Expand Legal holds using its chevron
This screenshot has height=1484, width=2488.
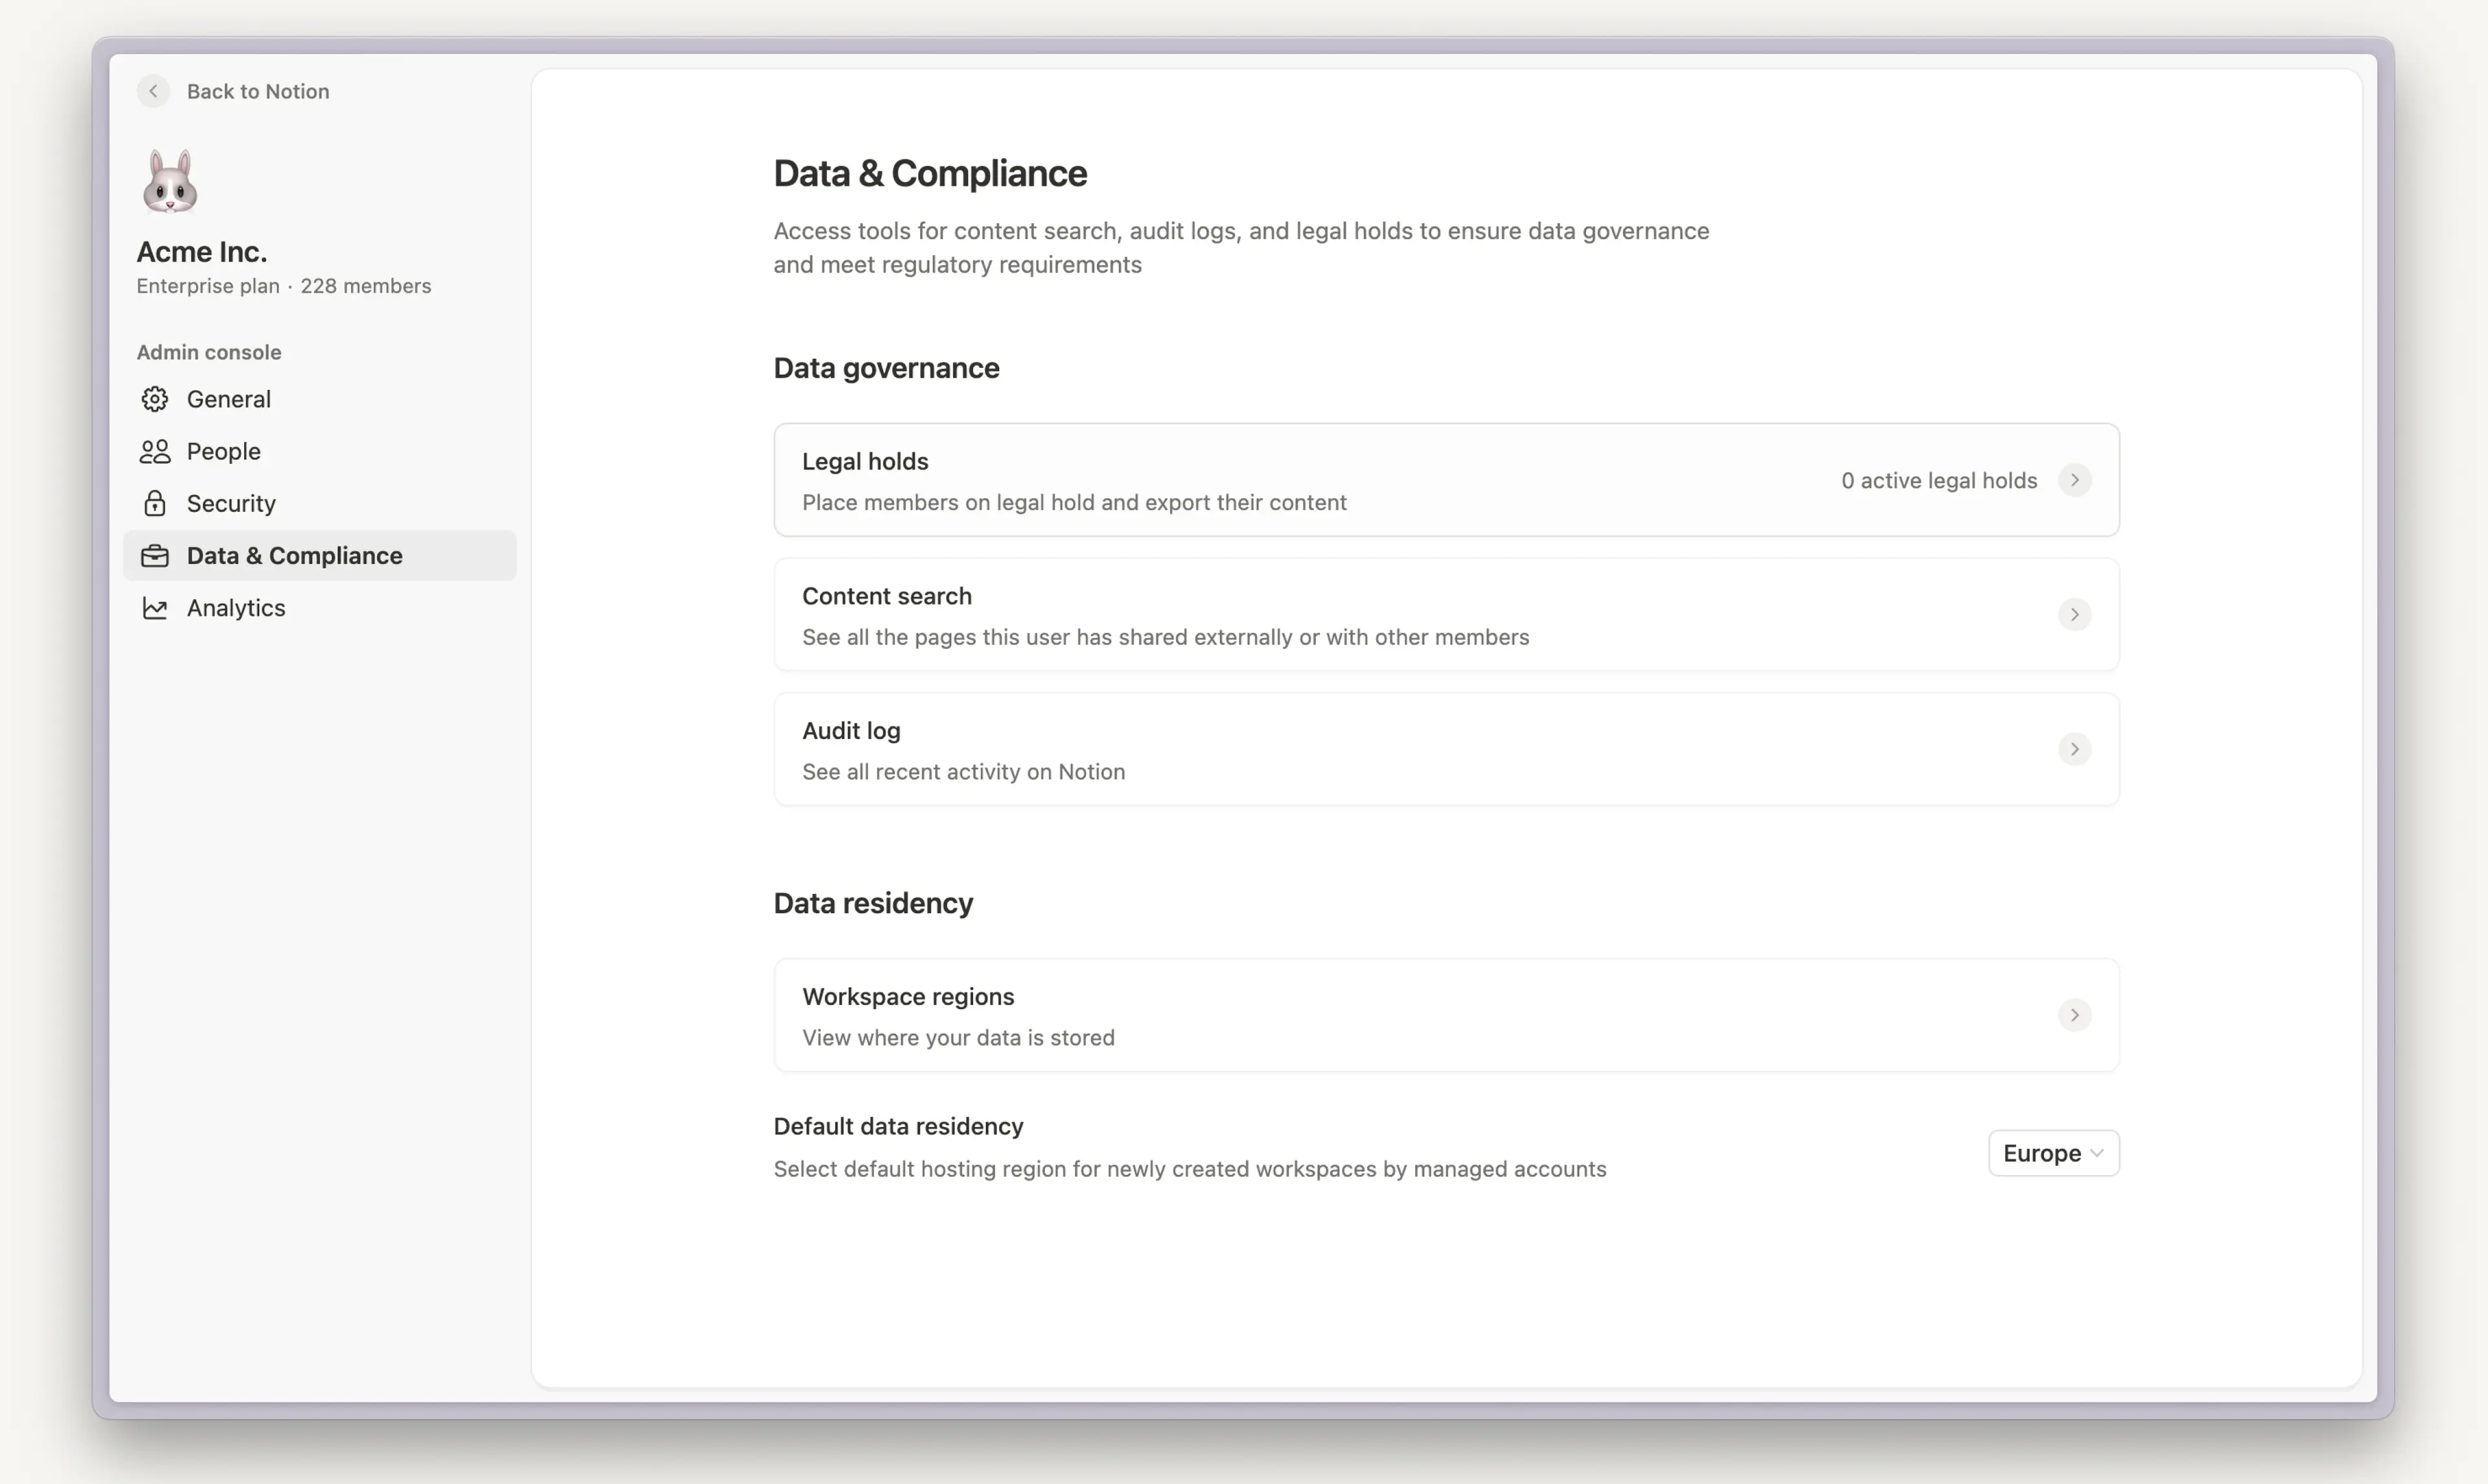click(2074, 480)
